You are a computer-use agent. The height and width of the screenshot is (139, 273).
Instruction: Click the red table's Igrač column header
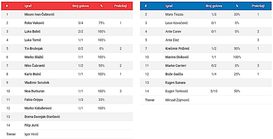[28, 6]
